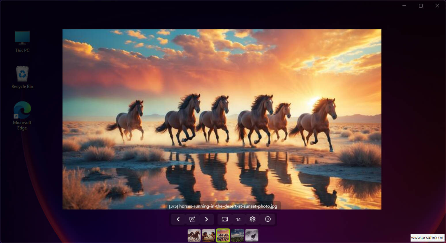
Task: Click the main horses sunset photo
Action: pyautogui.click(x=222, y=115)
